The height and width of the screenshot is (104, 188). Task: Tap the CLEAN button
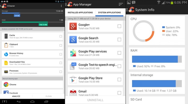(49, 96)
